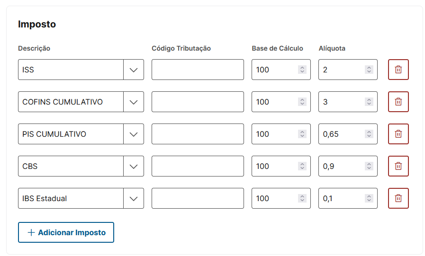The image size is (425, 256).
Task: Open the IBS Estadual dropdown
Action: pos(134,198)
